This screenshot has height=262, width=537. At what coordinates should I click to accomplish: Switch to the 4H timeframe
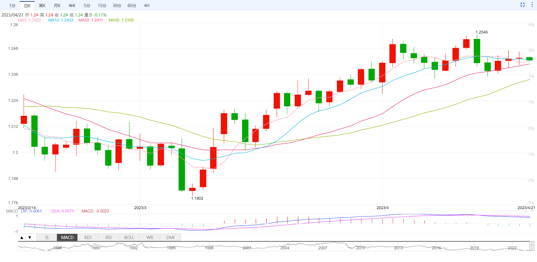147,6
